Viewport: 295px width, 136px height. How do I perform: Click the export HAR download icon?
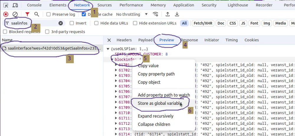tap(177, 14)
